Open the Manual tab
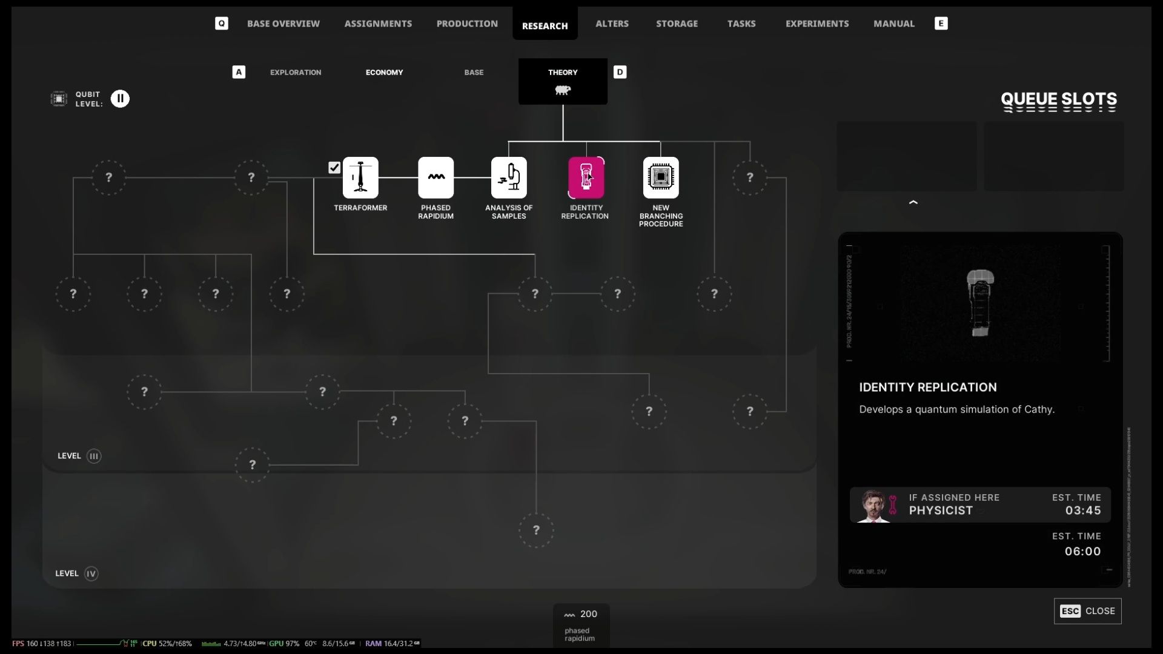Screen dimensions: 1163x654 pos(894,24)
